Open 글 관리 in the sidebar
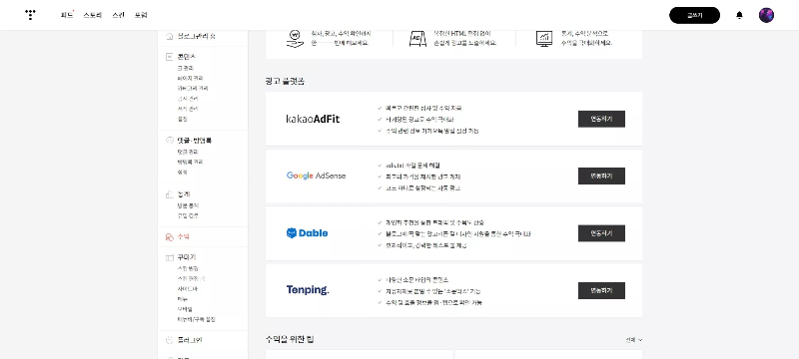 pyautogui.click(x=186, y=68)
